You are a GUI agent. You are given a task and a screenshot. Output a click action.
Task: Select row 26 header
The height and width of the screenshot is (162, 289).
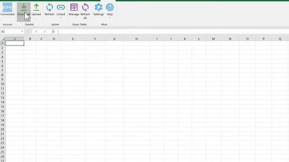click(x=3, y=157)
